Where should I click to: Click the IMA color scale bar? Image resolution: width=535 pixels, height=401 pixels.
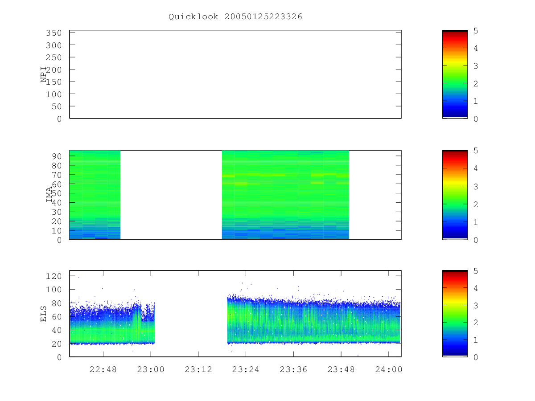click(455, 195)
